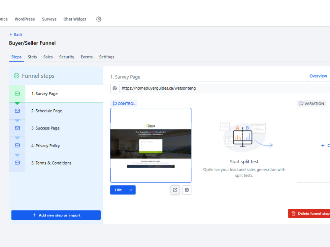Click the envelope icon for Schedule Page
The image size is (330, 247).
coord(17,111)
